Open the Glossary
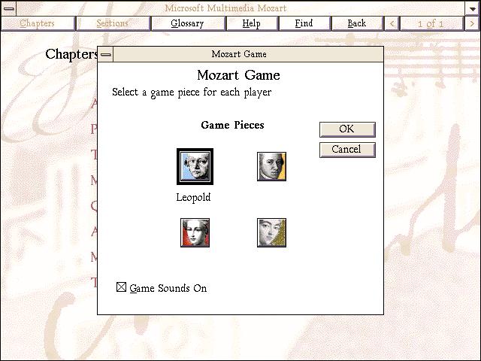Screen dimensions: 481x361 pos(187,23)
